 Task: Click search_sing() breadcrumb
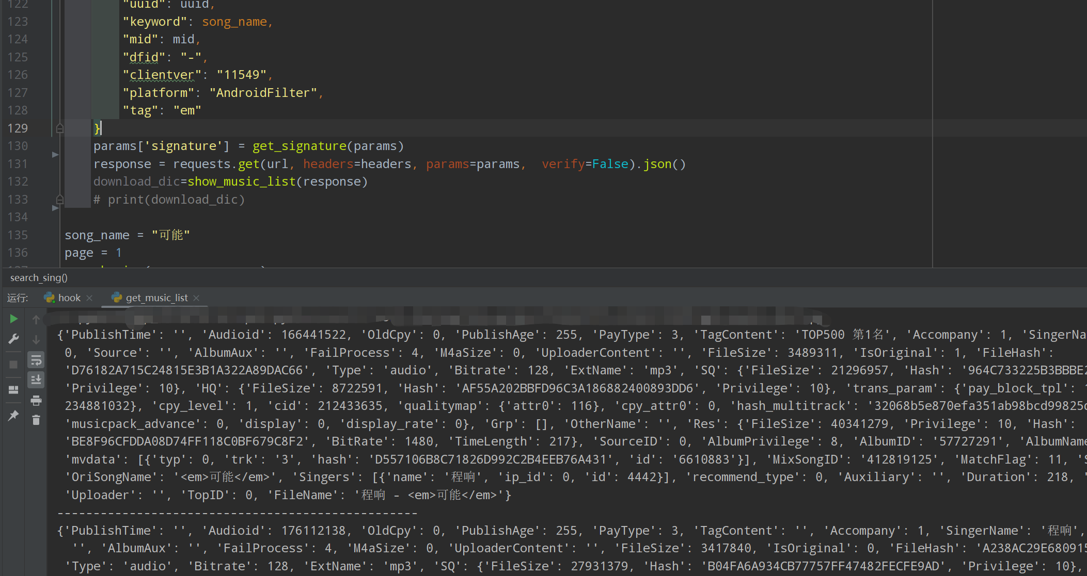click(x=39, y=277)
